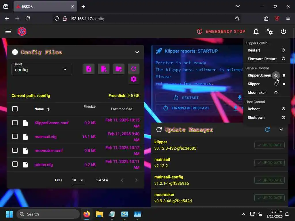Image resolution: width=295 pixels, height=221 pixels.
Task: Check the mainsail.cfg checkbox
Action: point(15,136)
